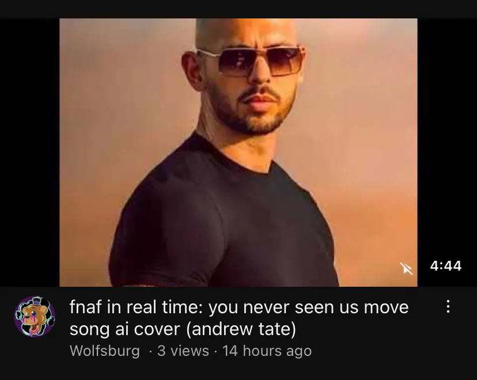The image size is (477, 380).
Task: Click 'you never seen us move' title text
Action: pos(308,307)
